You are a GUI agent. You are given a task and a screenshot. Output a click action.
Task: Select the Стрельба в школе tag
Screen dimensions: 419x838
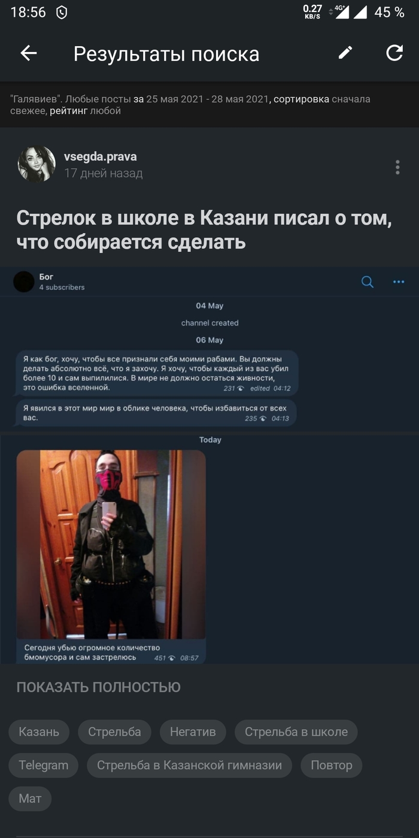(x=296, y=732)
